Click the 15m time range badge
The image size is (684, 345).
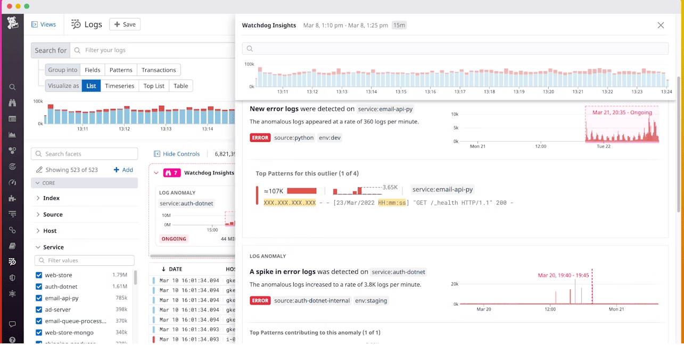click(x=399, y=25)
